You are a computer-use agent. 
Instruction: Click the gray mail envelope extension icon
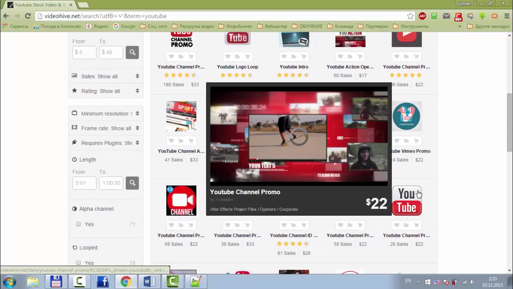pos(446,16)
